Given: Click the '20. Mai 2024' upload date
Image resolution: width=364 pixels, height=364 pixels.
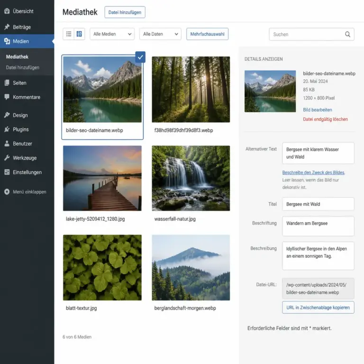Looking at the screenshot, I should pyautogui.click(x=315, y=81).
